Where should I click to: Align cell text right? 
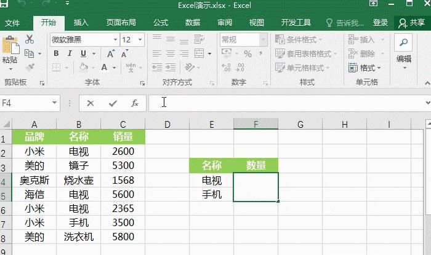point(184,53)
